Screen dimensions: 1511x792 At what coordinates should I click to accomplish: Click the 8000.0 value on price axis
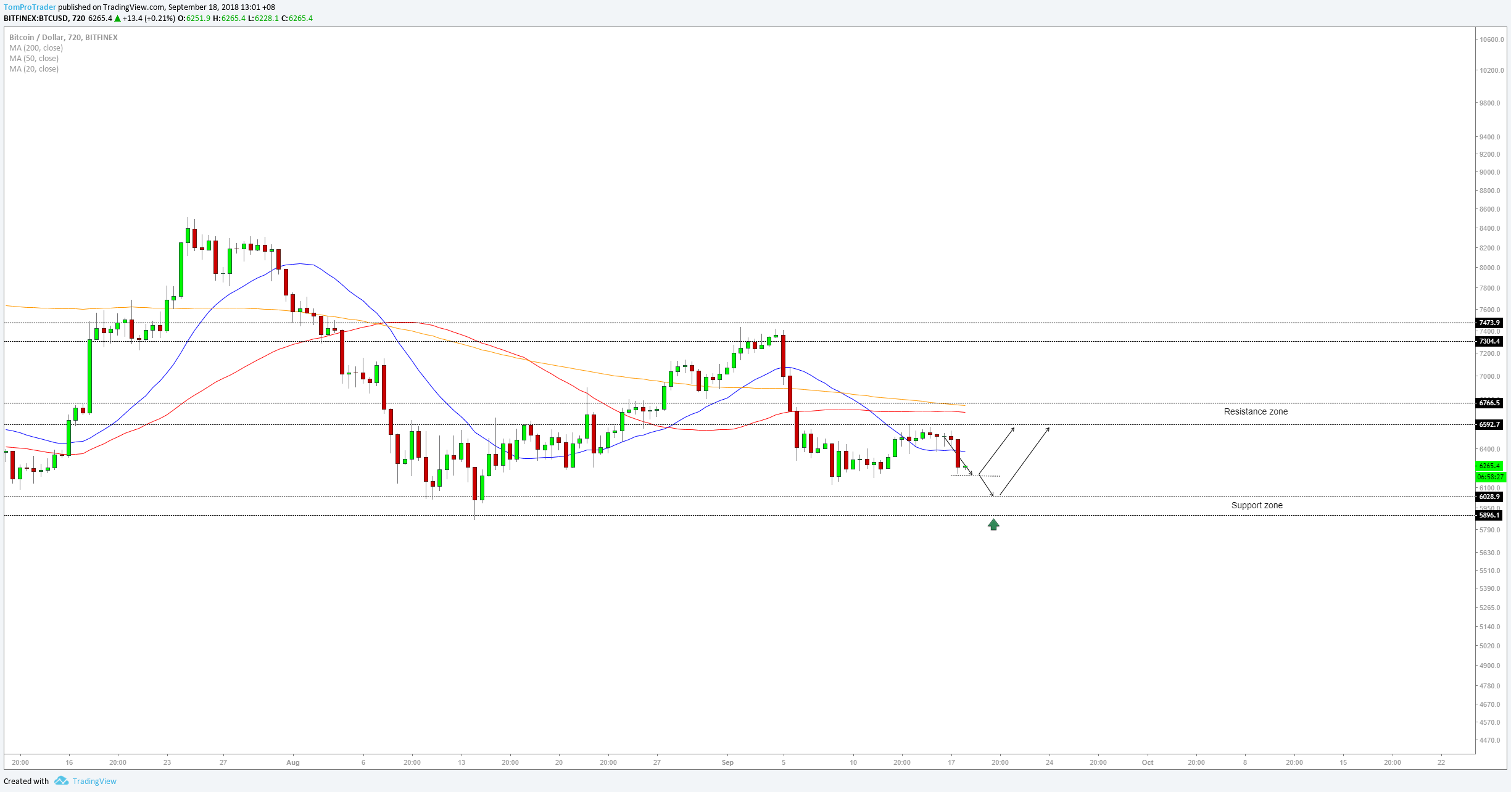click(1489, 268)
